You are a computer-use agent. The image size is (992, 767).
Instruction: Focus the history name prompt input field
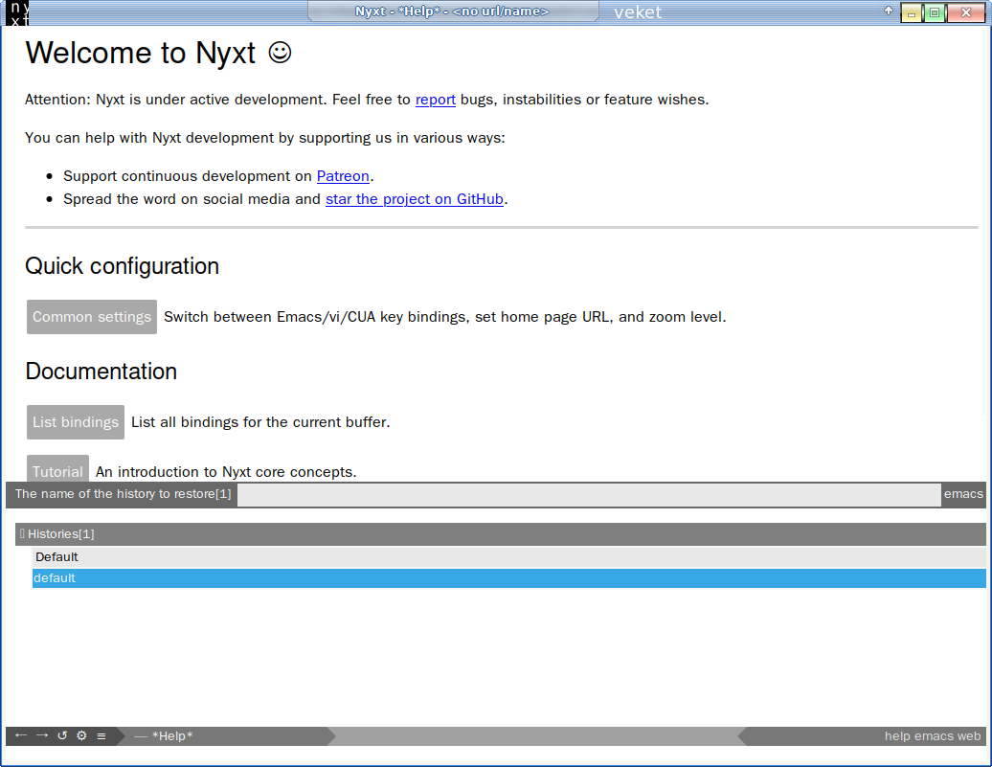(589, 494)
